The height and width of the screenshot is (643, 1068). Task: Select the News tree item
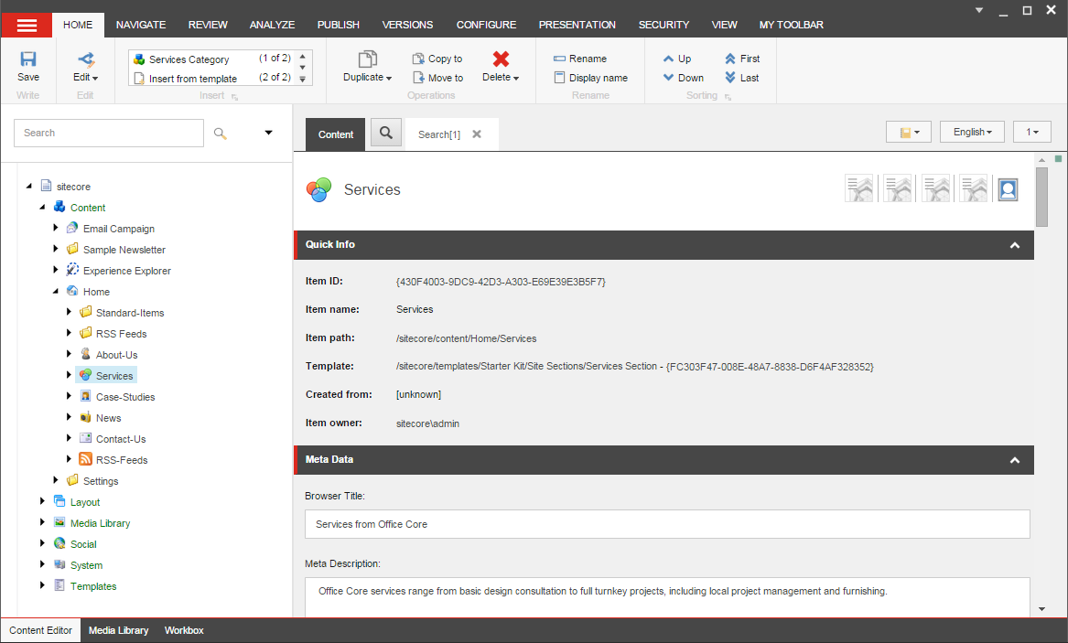click(108, 418)
